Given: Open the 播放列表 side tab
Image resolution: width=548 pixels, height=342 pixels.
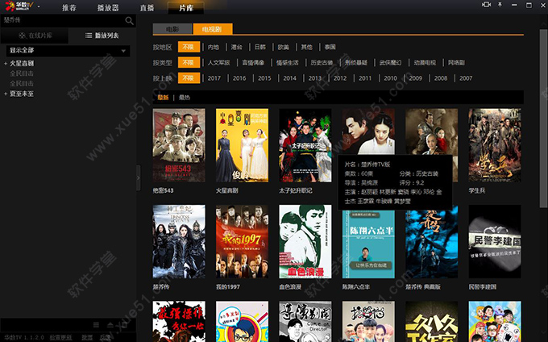Looking at the screenshot, I should (x=102, y=35).
